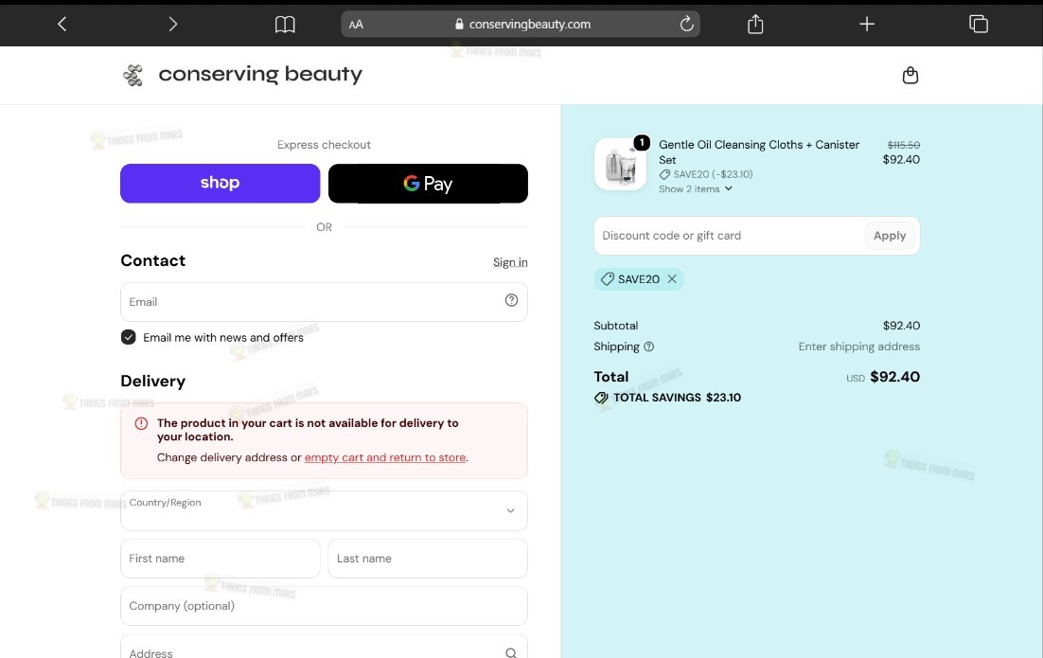1043x658 pixels.
Task: Focus the Email input field
Action: pyautogui.click(x=324, y=301)
